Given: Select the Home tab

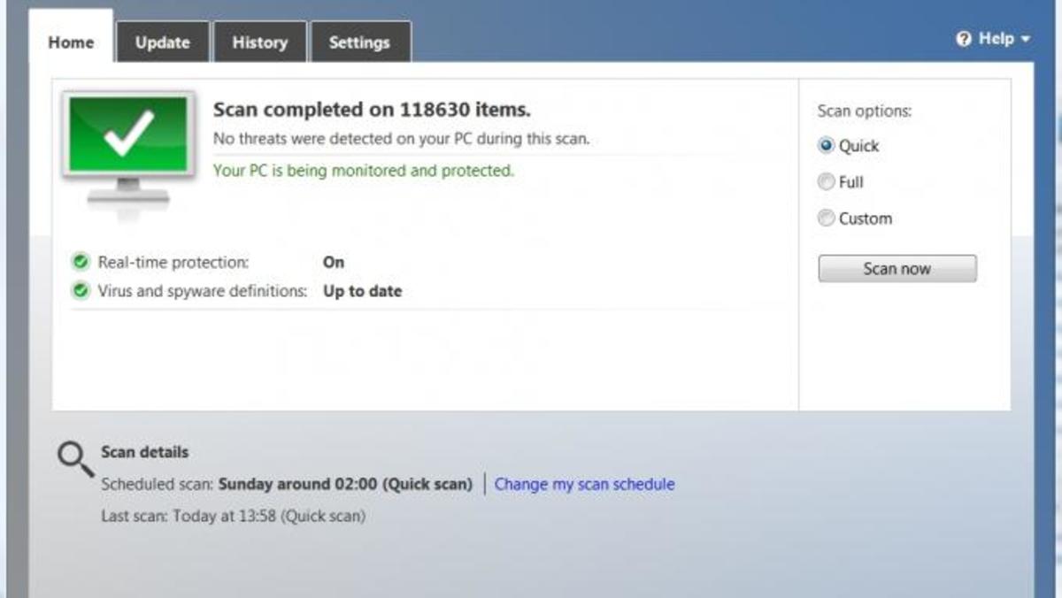Looking at the screenshot, I should (x=71, y=42).
